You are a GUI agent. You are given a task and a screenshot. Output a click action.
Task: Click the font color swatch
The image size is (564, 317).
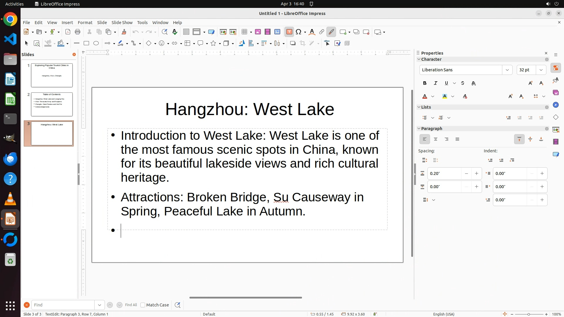click(425, 97)
